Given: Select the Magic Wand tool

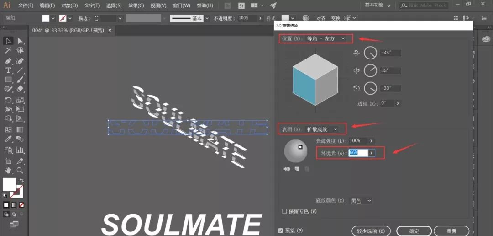Looking at the screenshot, I should [x=8, y=51].
